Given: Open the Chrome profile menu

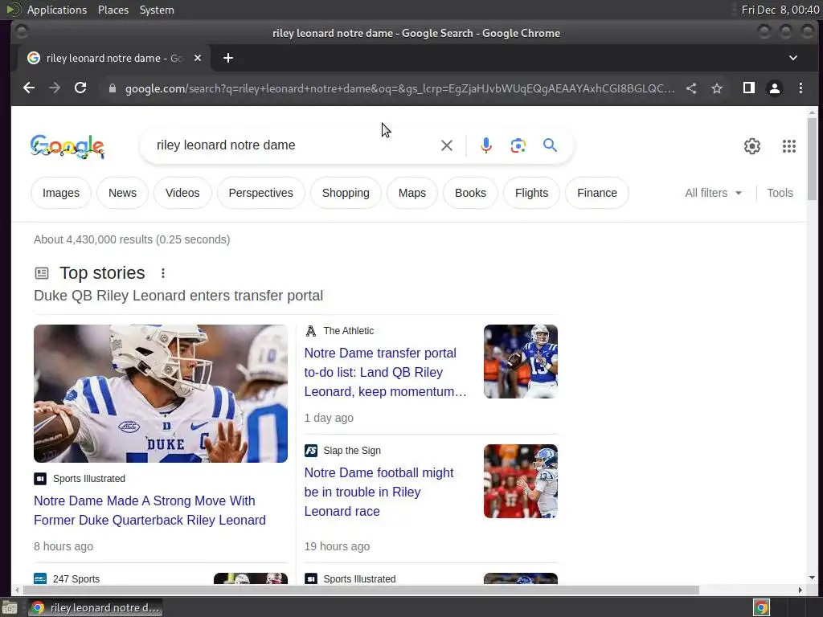Looking at the screenshot, I should (774, 88).
